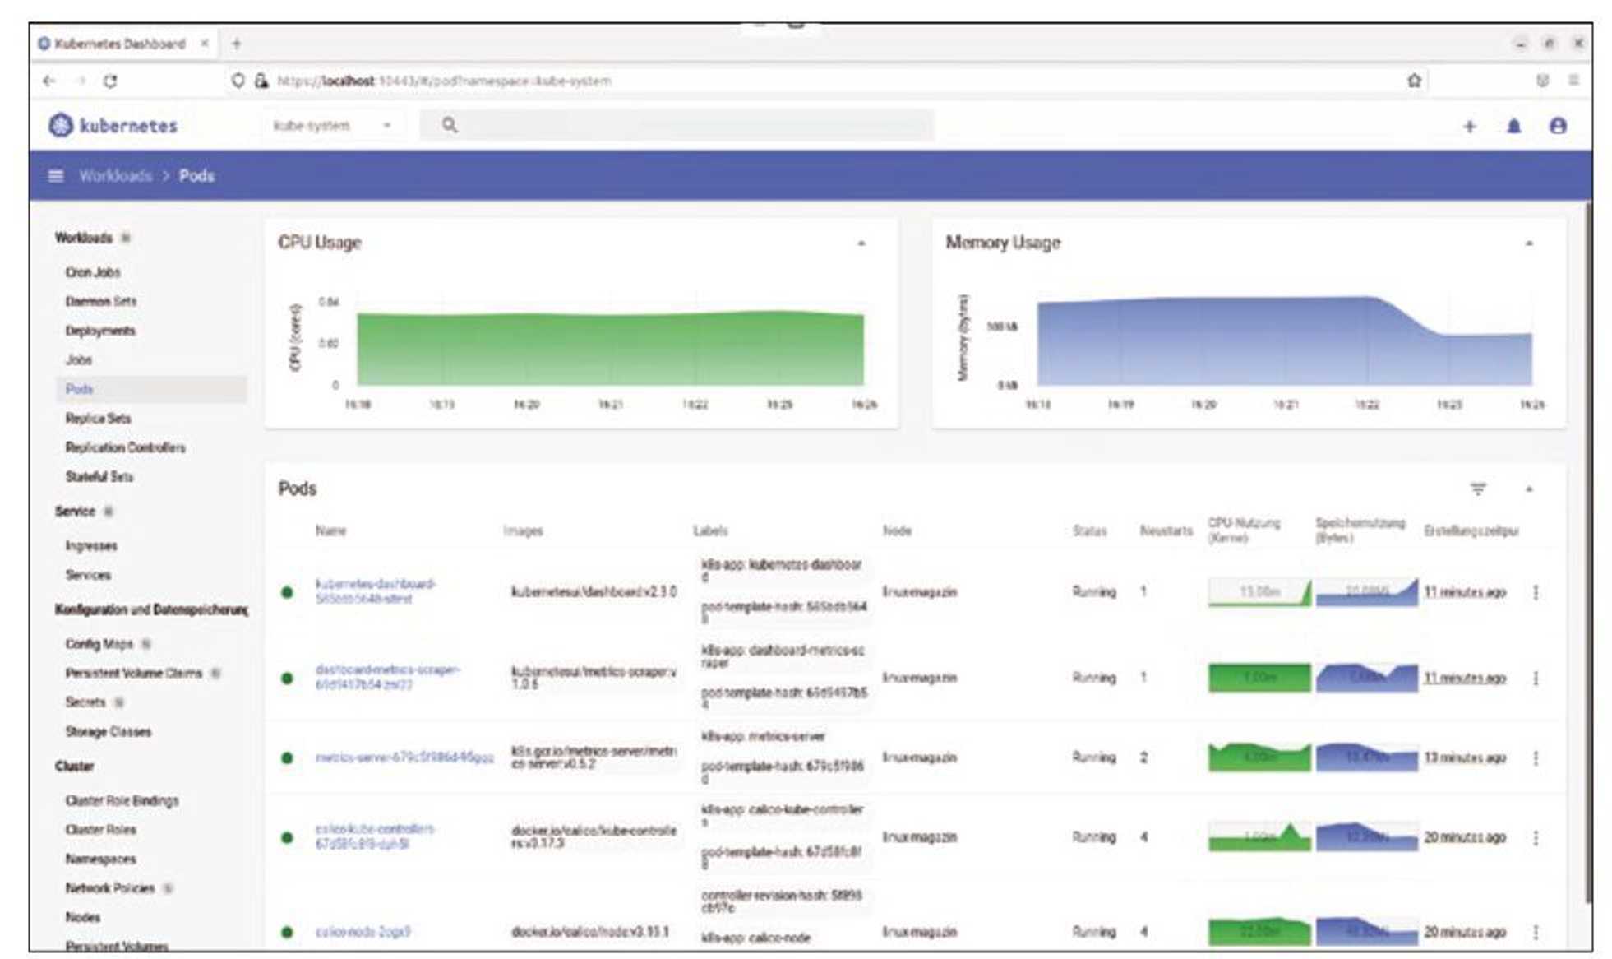Screen dimensions: 1612x959
Task: Sort pods by Name column header
Action: pos(330,530)
